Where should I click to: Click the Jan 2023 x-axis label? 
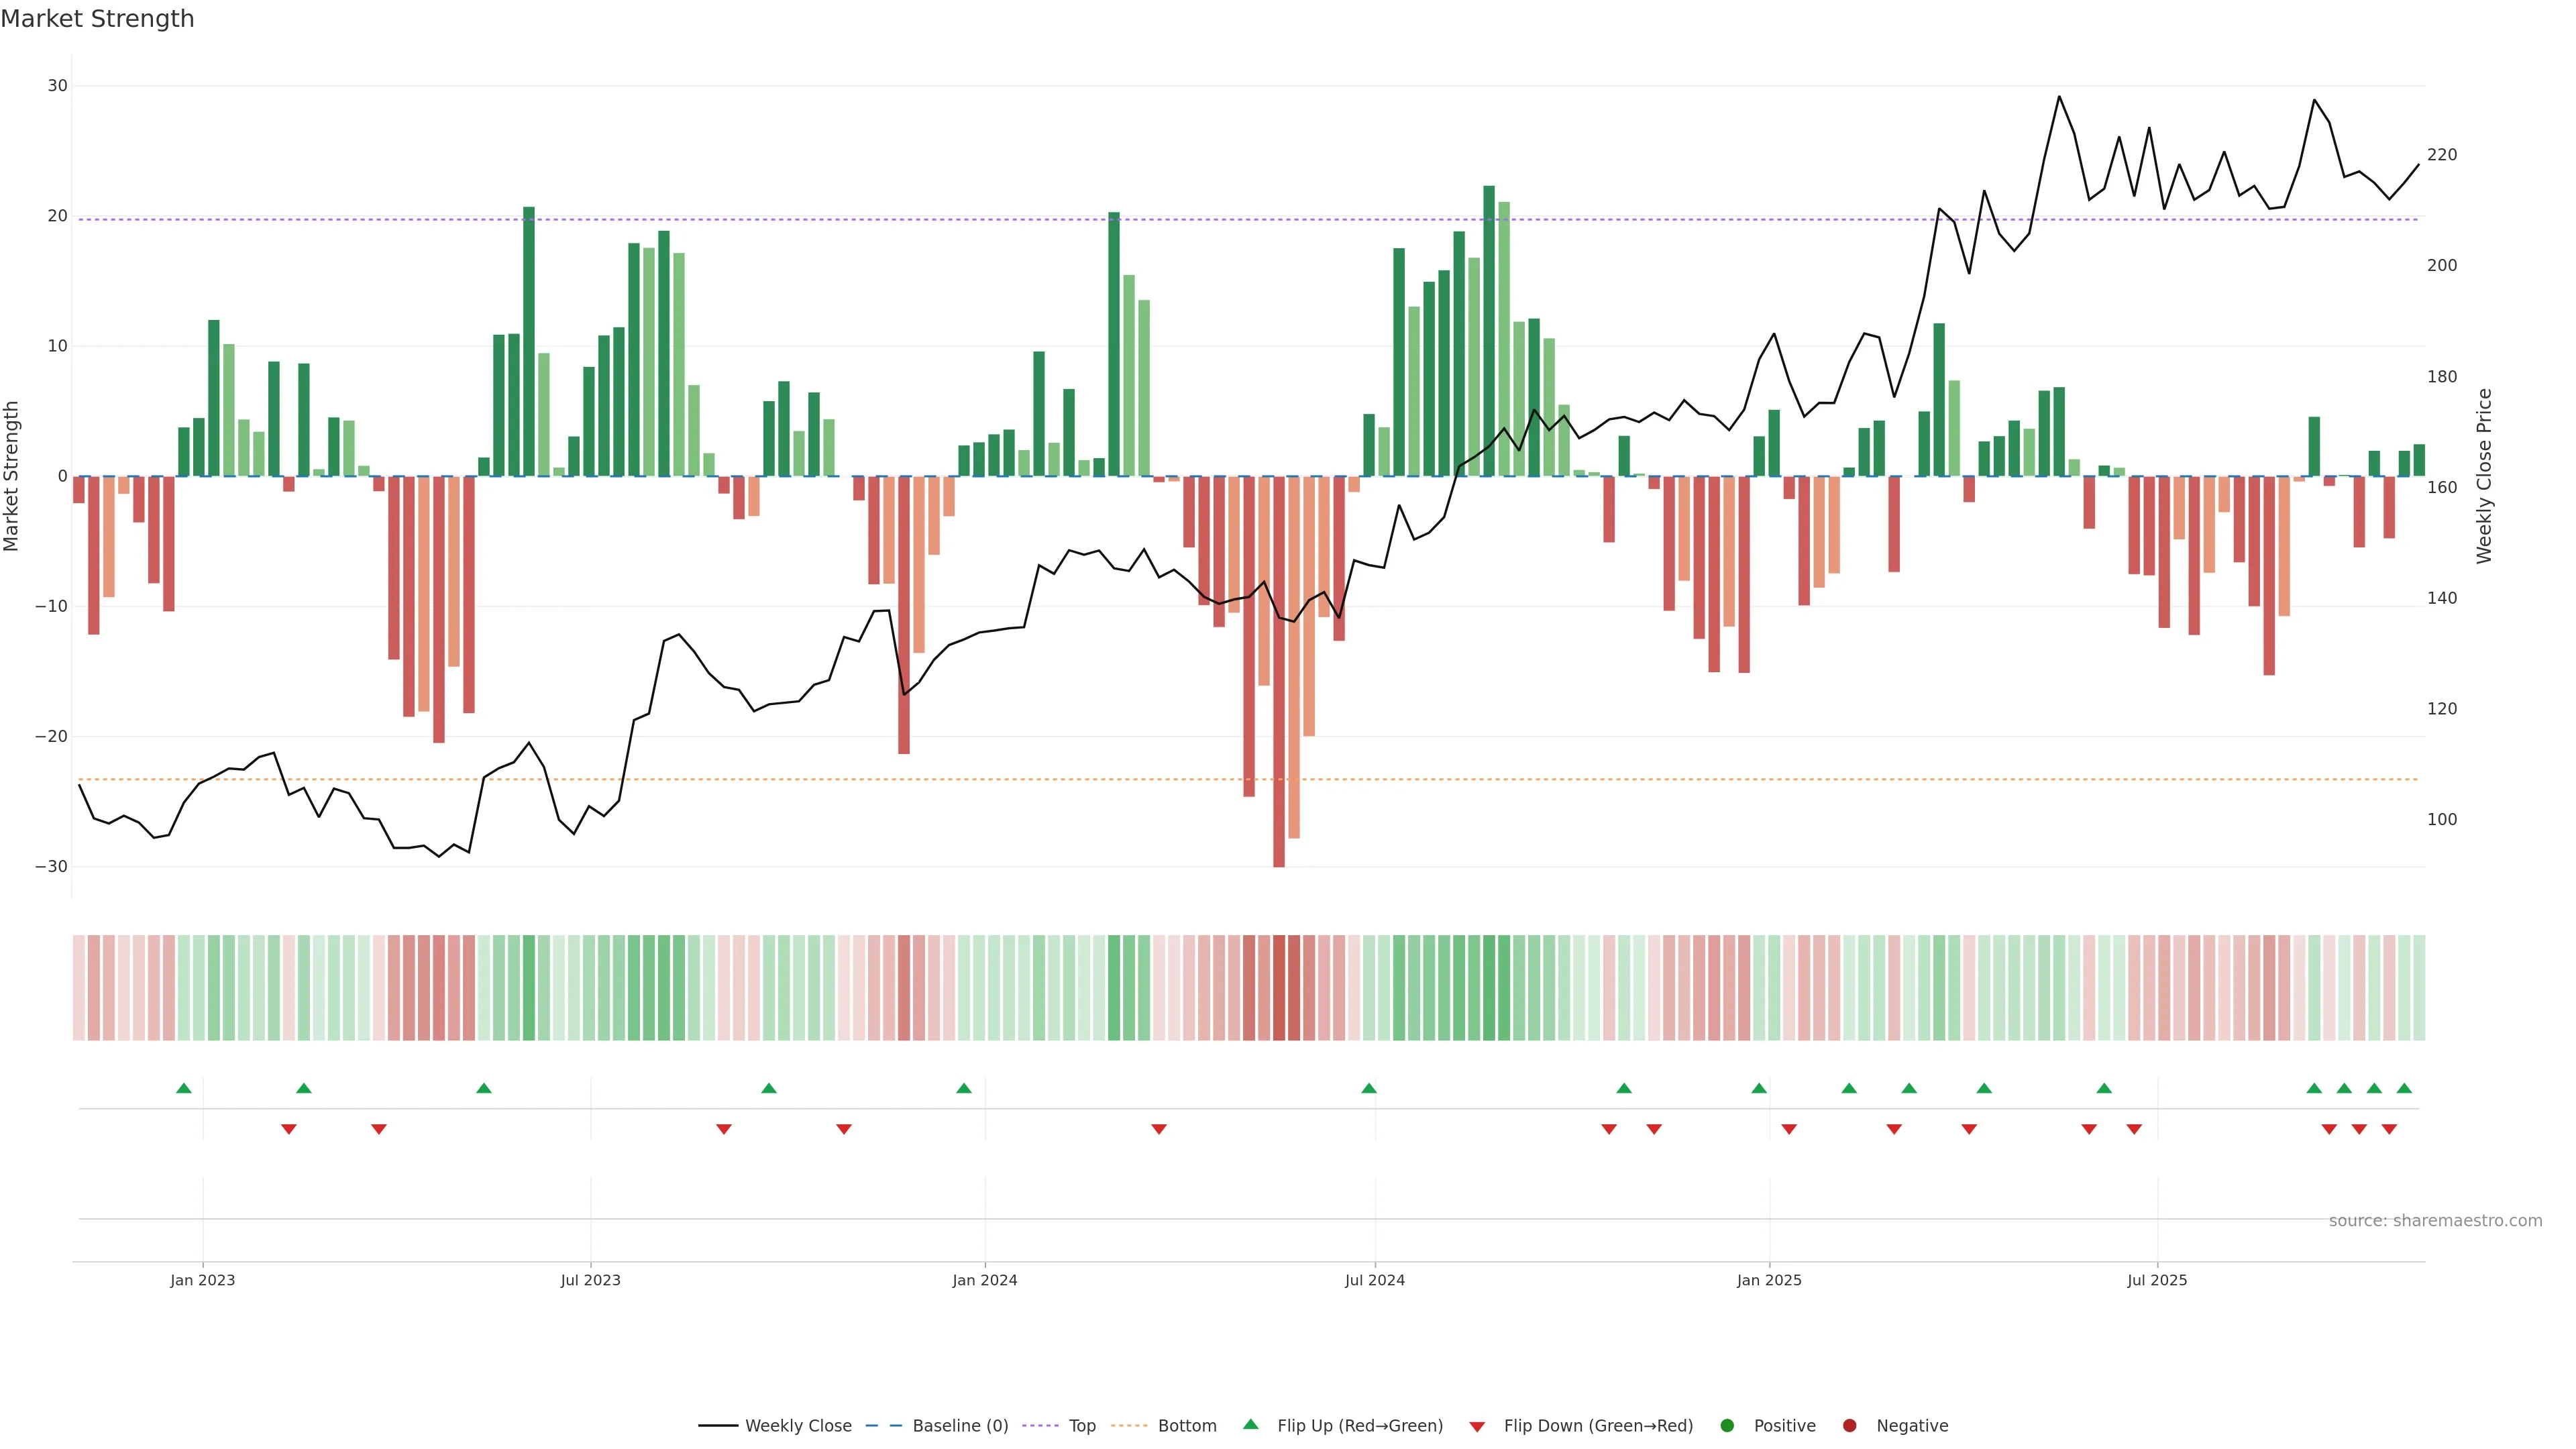tap(202, 1280)
